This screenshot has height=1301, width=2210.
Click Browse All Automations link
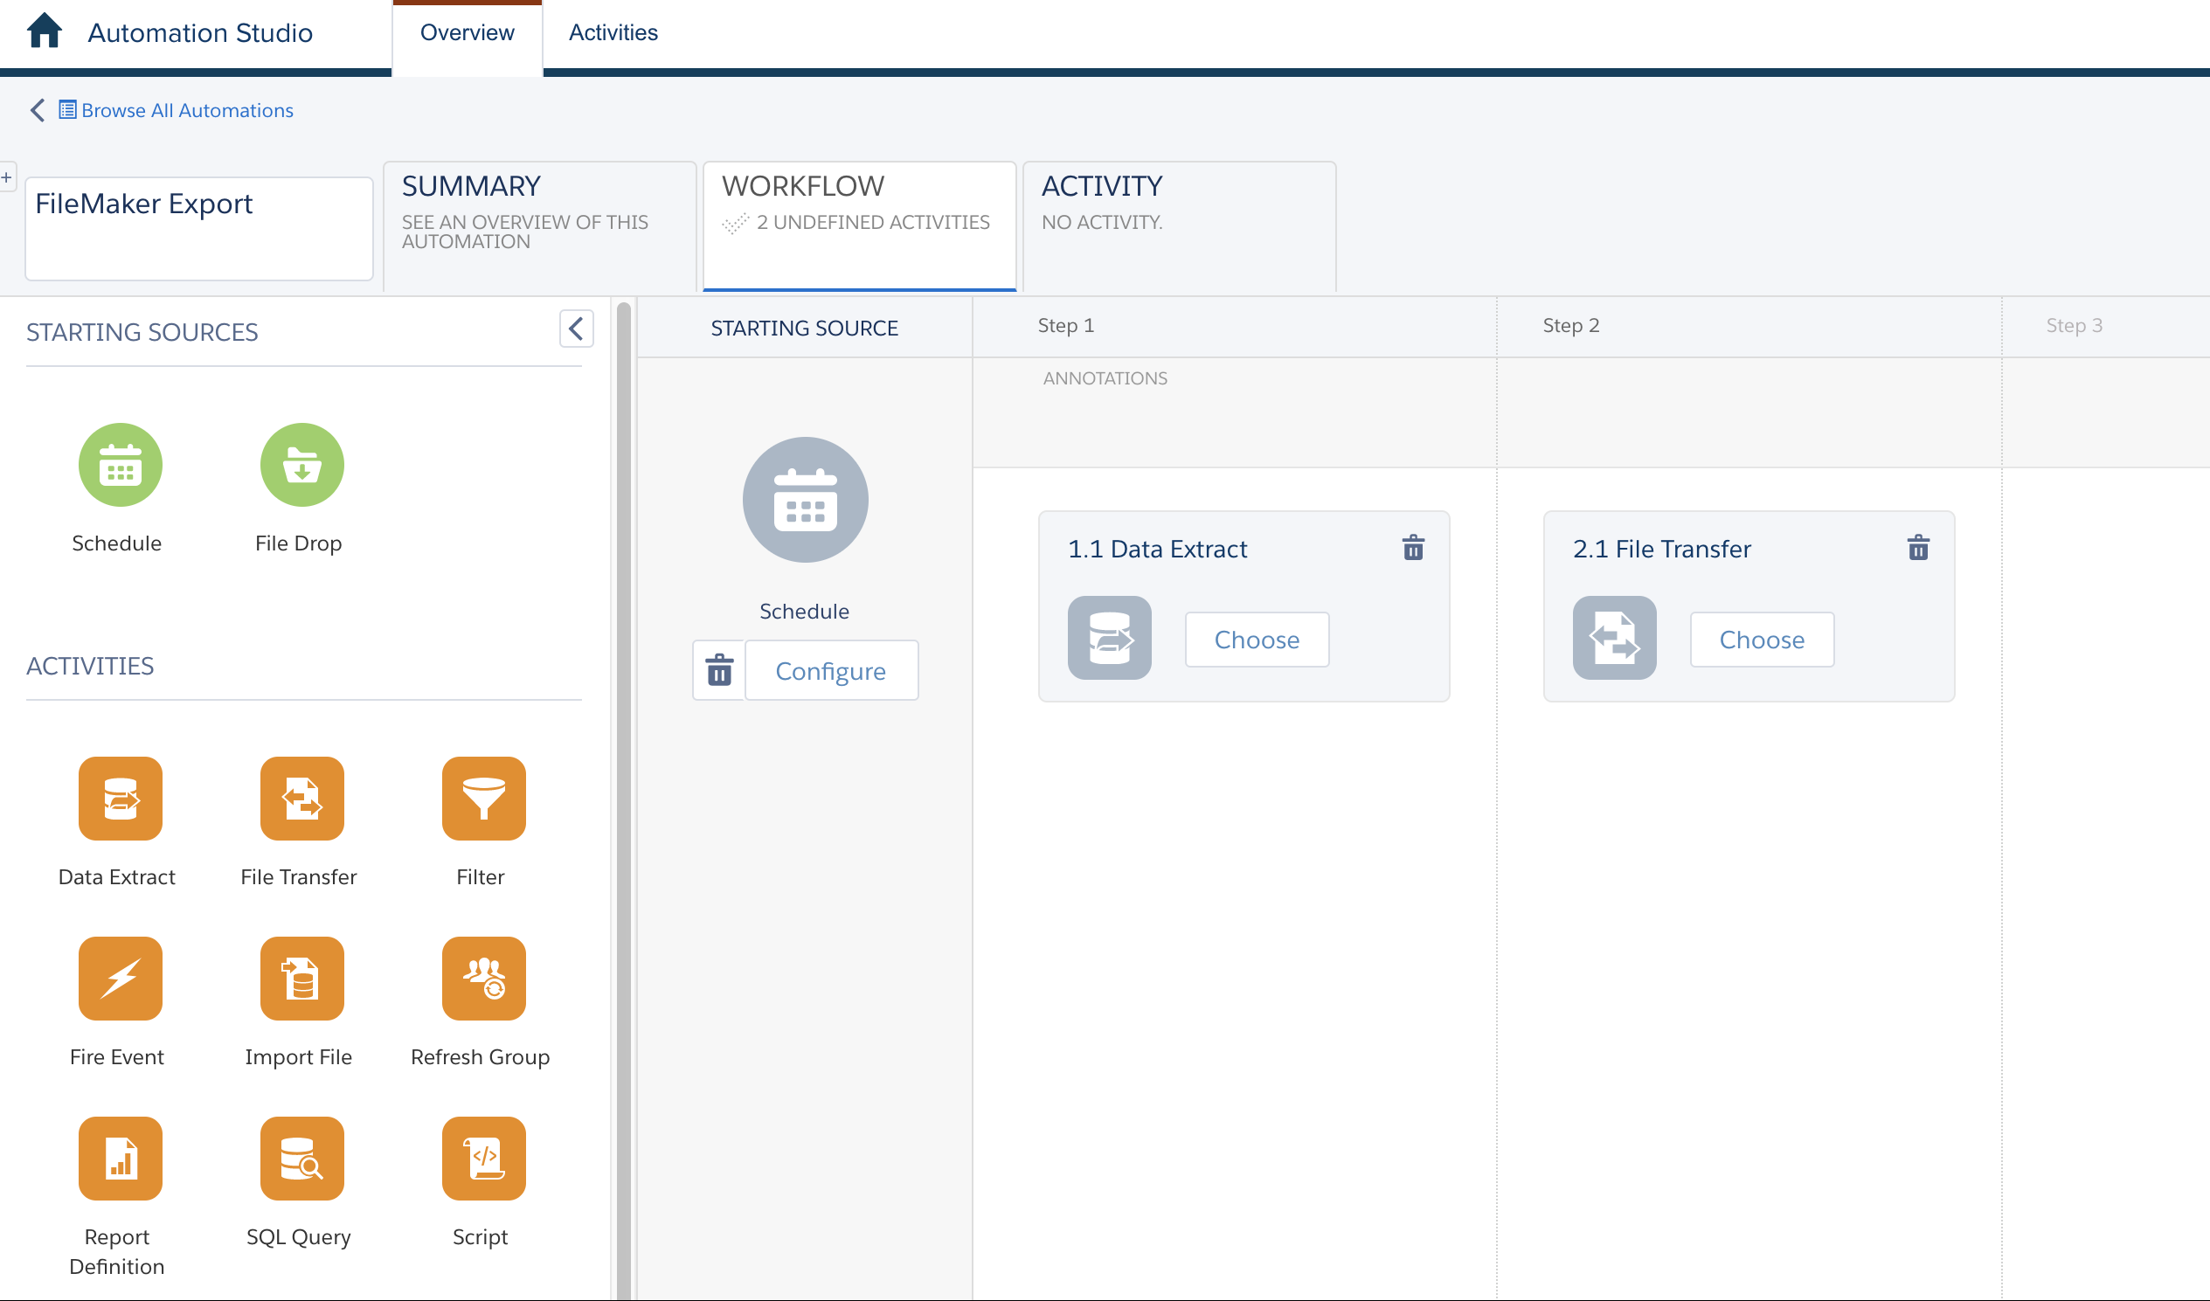click(x=186, y=108)
